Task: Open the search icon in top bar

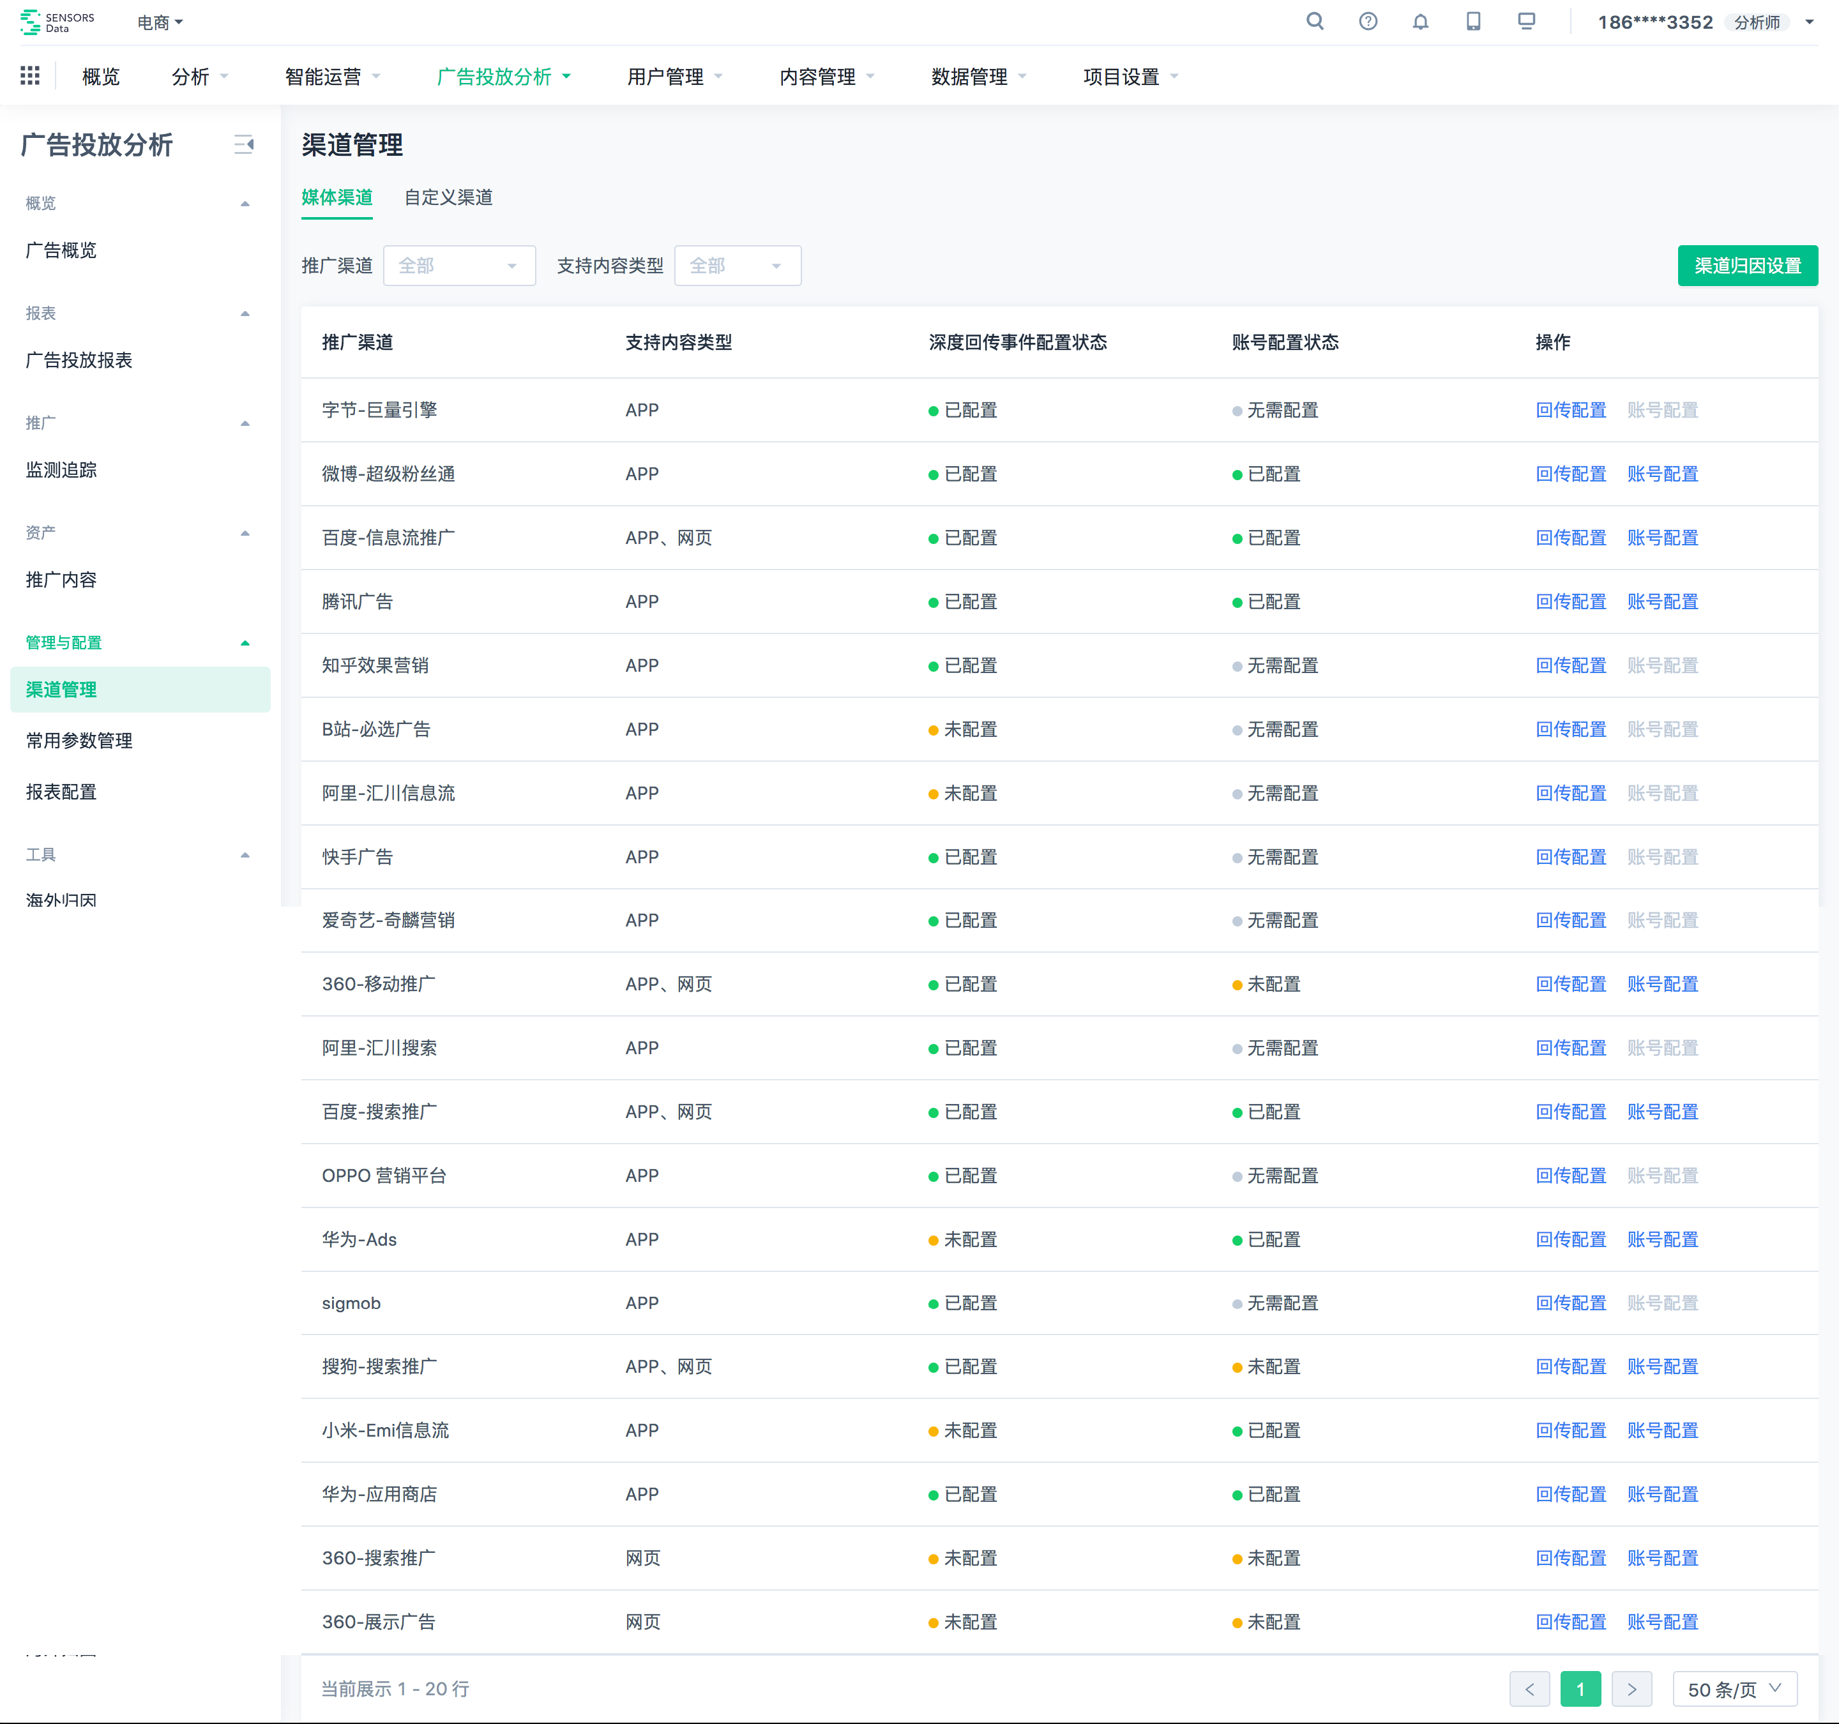Action: coord(1315,21)
